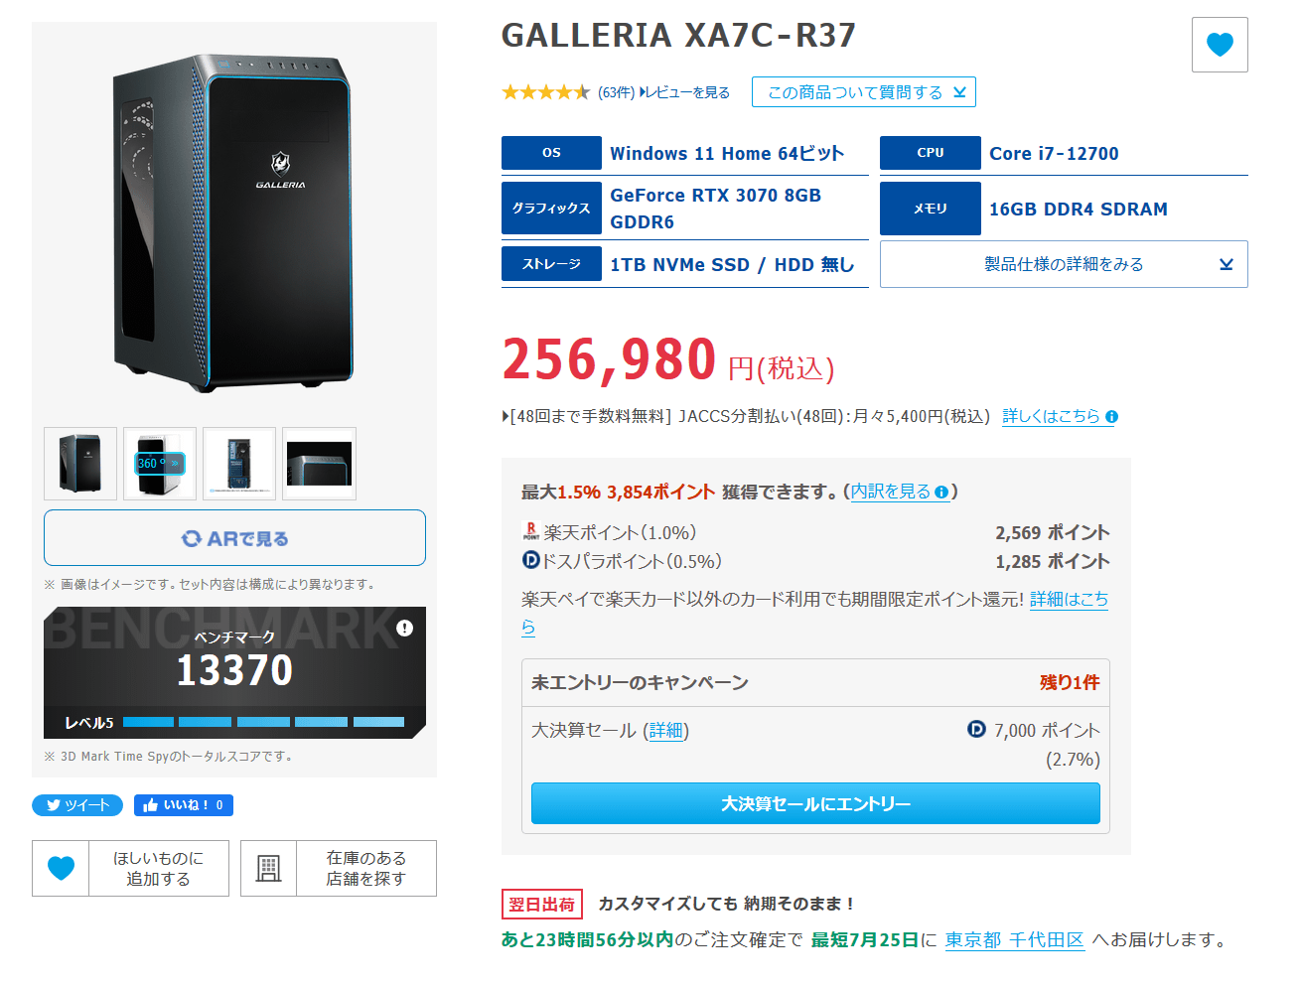The image size is (1300, 989).
Task: Change delivery area 東京都 千代田区
Action: (x=1014, y=939)
